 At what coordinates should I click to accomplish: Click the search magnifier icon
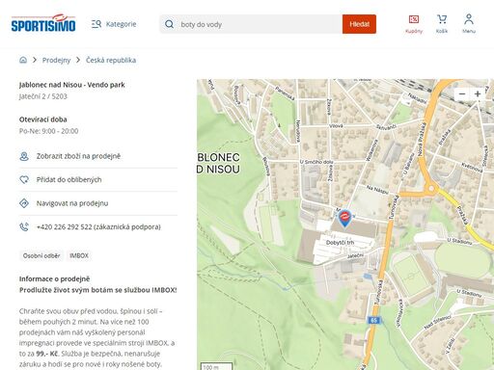pyautogui.click(x=169, y=24)
